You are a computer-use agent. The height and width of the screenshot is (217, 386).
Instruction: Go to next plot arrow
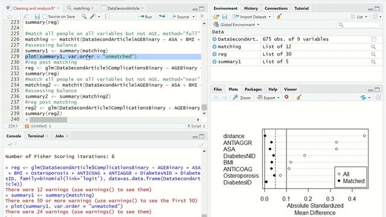(225, 98)
